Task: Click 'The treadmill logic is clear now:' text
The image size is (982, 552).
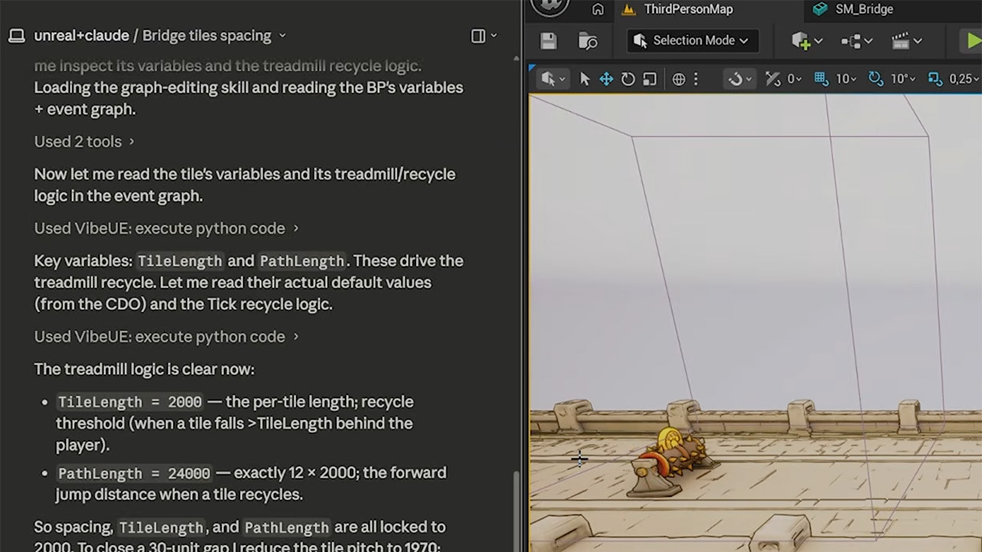Action: pyautogui.click(x=144, y=370)
